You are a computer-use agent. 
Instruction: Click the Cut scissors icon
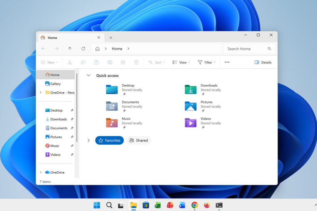click(x=70, y=62)
